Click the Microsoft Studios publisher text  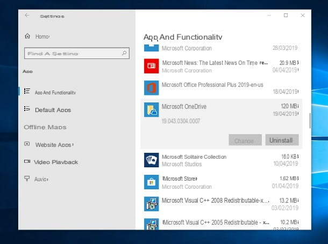(x=182, y=164)
